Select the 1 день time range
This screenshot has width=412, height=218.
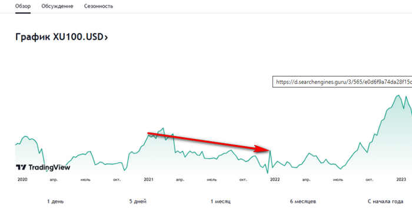[x=55, y=202]
